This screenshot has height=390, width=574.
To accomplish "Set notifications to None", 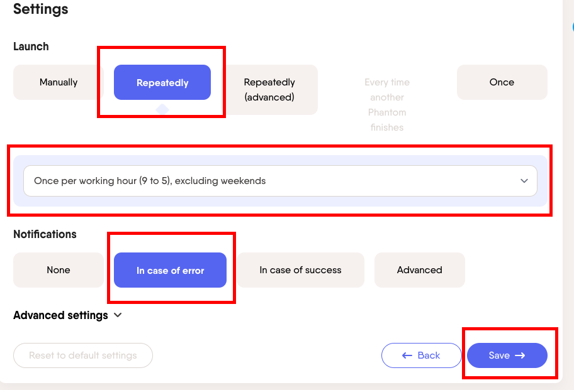I will [58, 270].
